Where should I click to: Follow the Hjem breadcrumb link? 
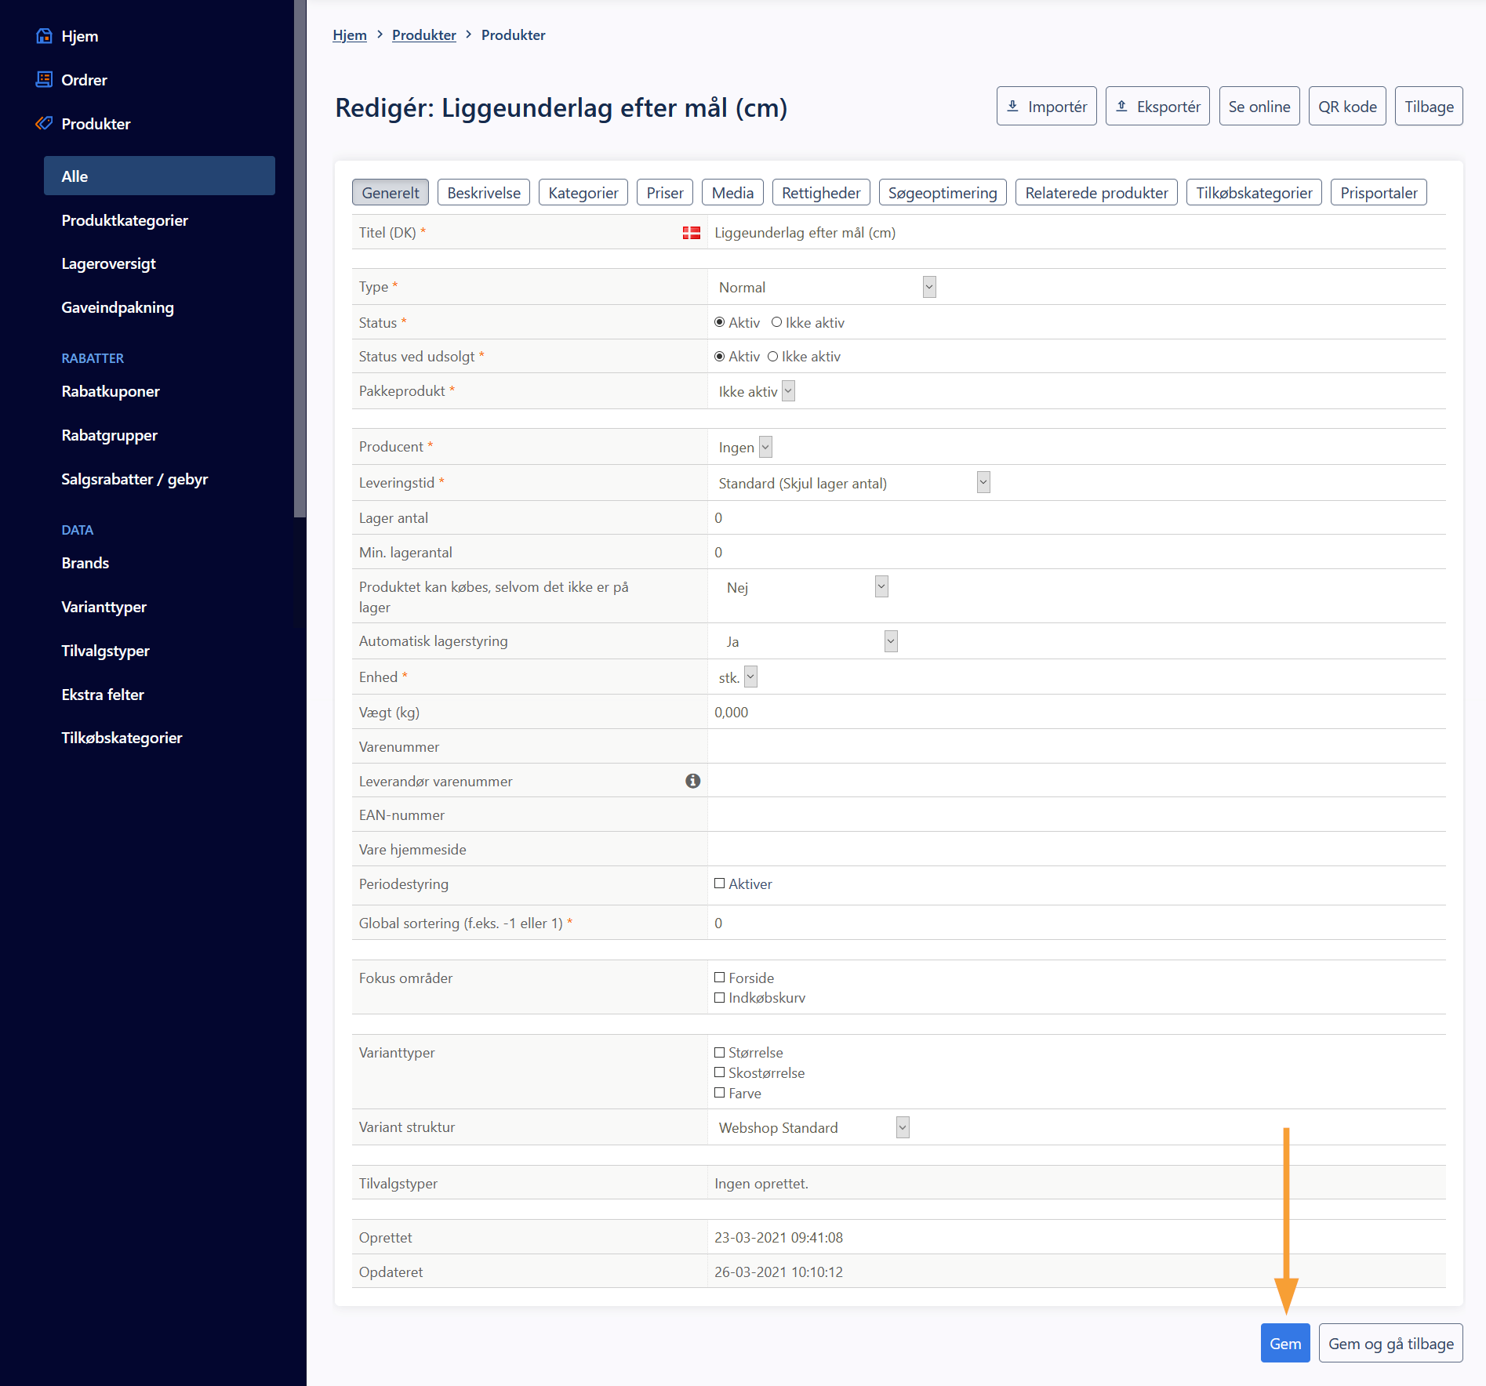[350, 35]
